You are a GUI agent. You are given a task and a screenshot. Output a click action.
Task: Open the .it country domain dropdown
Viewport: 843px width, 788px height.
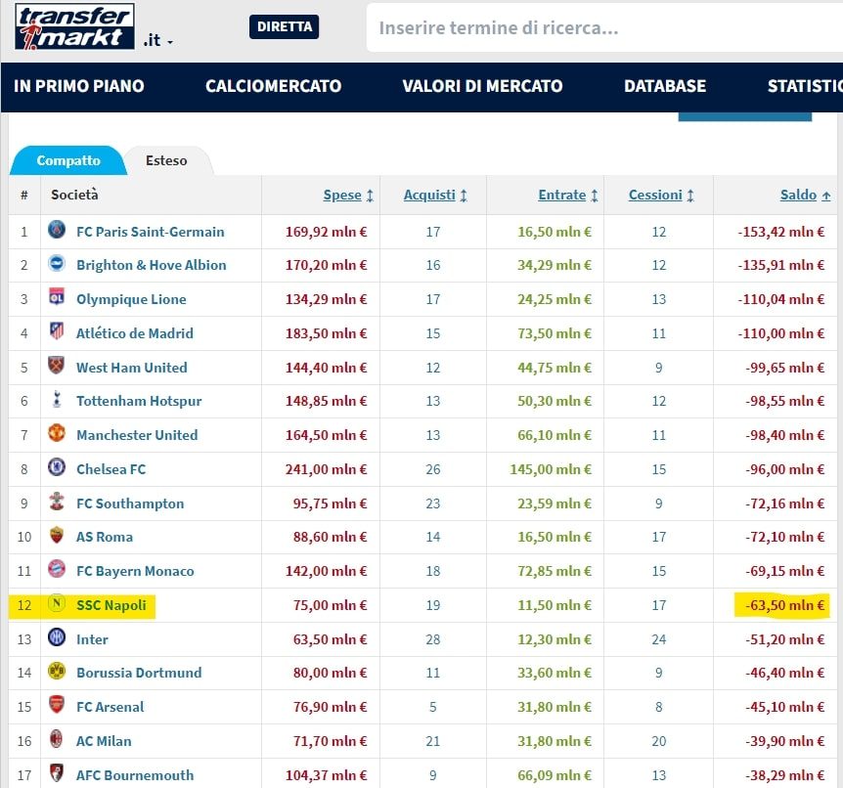point(158,41)
